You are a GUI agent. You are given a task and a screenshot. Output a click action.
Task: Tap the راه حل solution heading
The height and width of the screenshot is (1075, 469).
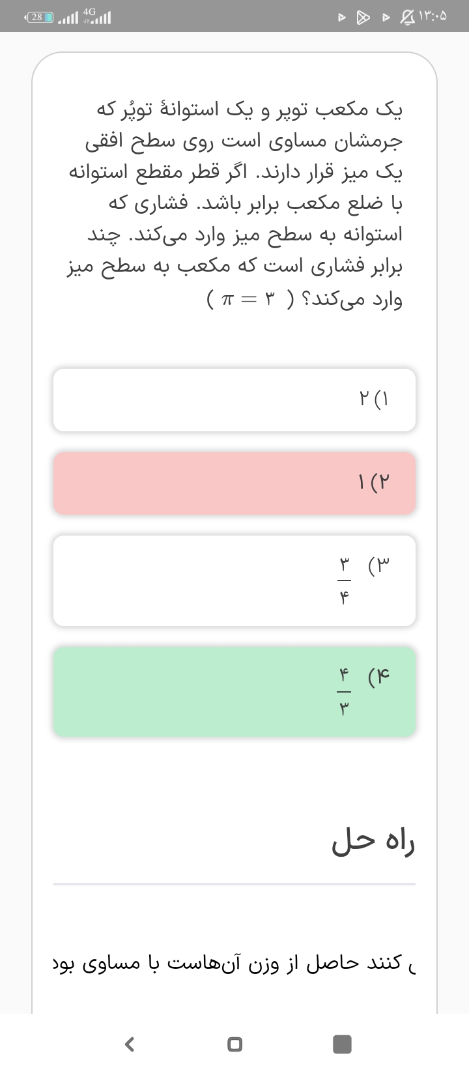[x=373, y=842]
